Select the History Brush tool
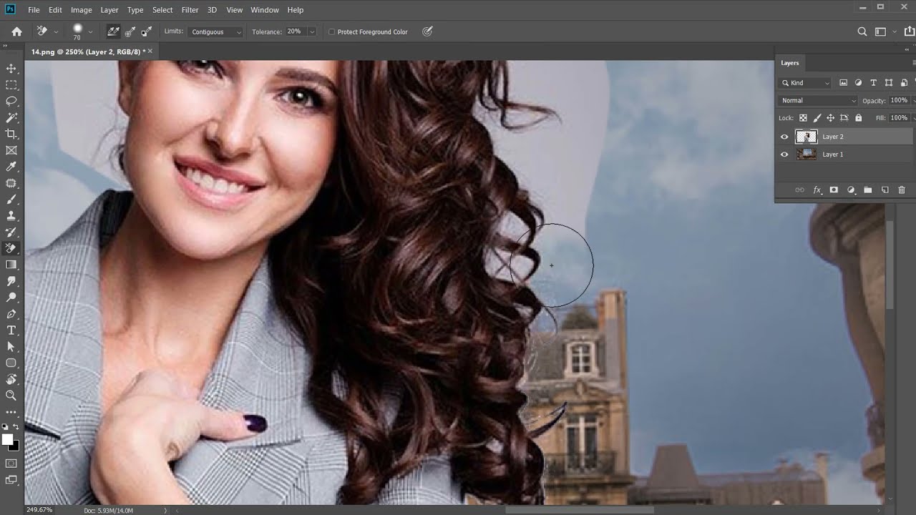This screenshot has height=515, width=916. pos(11,232)
